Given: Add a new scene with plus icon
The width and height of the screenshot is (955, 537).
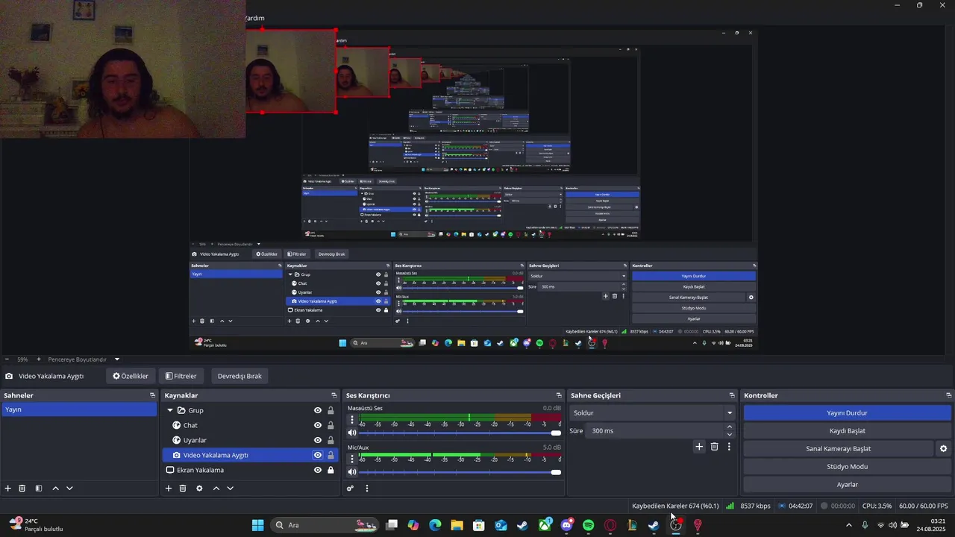Looking at the screenshot, I should pyautogui.click(x=8, y=489).
